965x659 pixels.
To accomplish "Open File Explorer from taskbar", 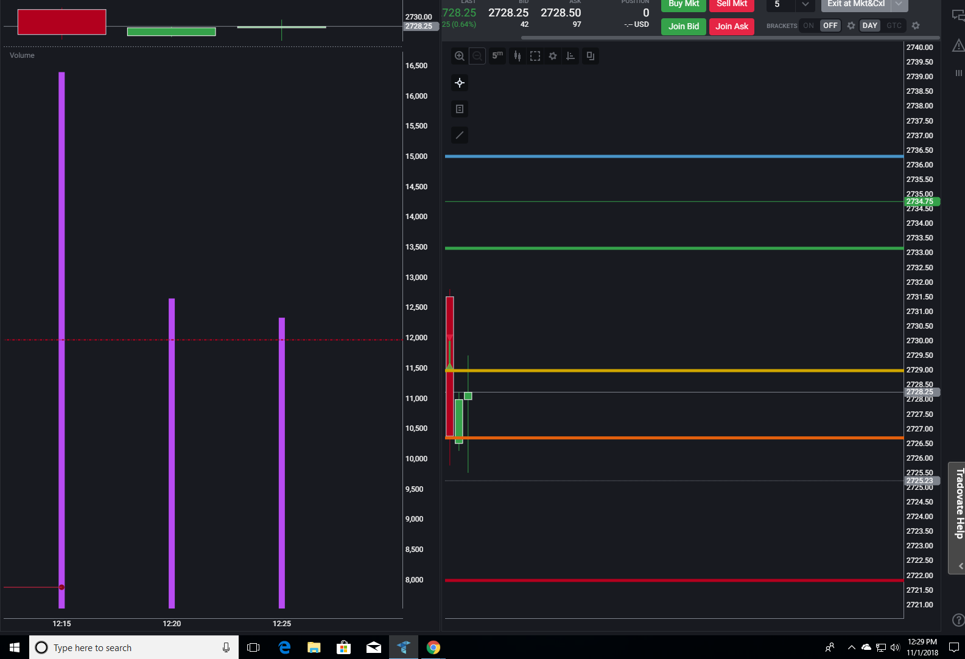I will pos(314,647).
